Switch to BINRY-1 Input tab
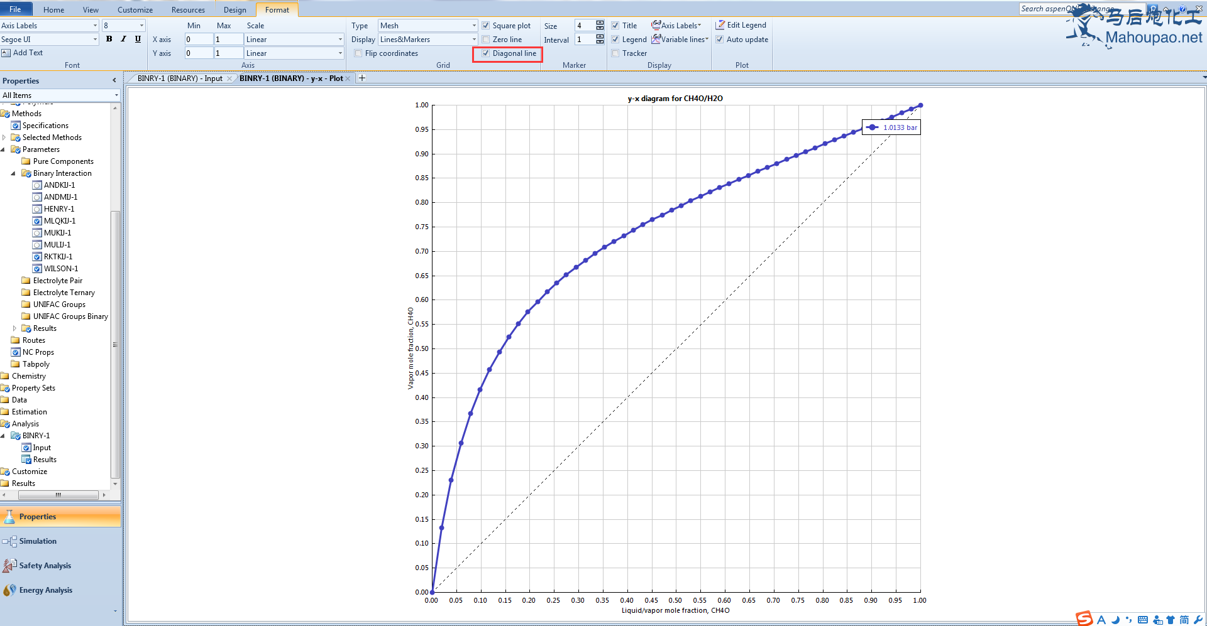1207x626 pixels. 180,78
